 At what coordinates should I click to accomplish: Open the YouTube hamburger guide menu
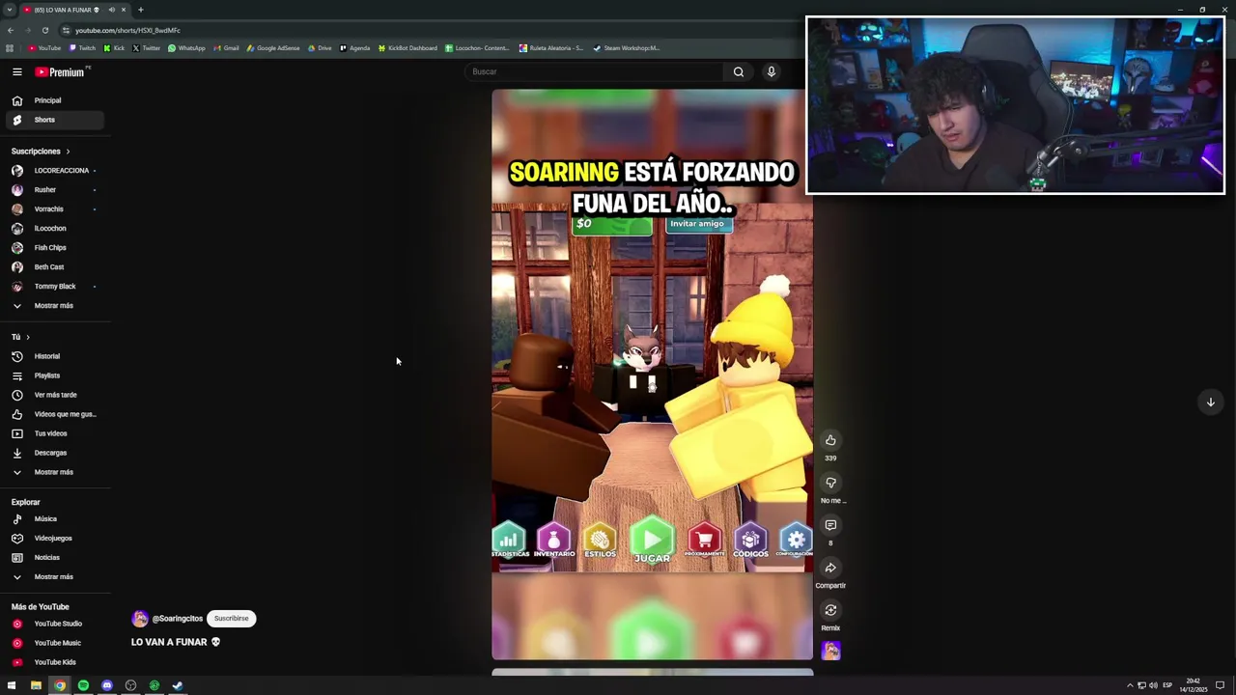(x=16, y=71)
